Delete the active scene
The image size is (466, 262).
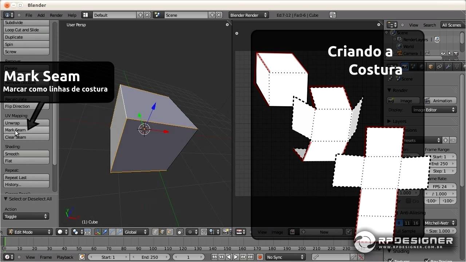point(219,15)
